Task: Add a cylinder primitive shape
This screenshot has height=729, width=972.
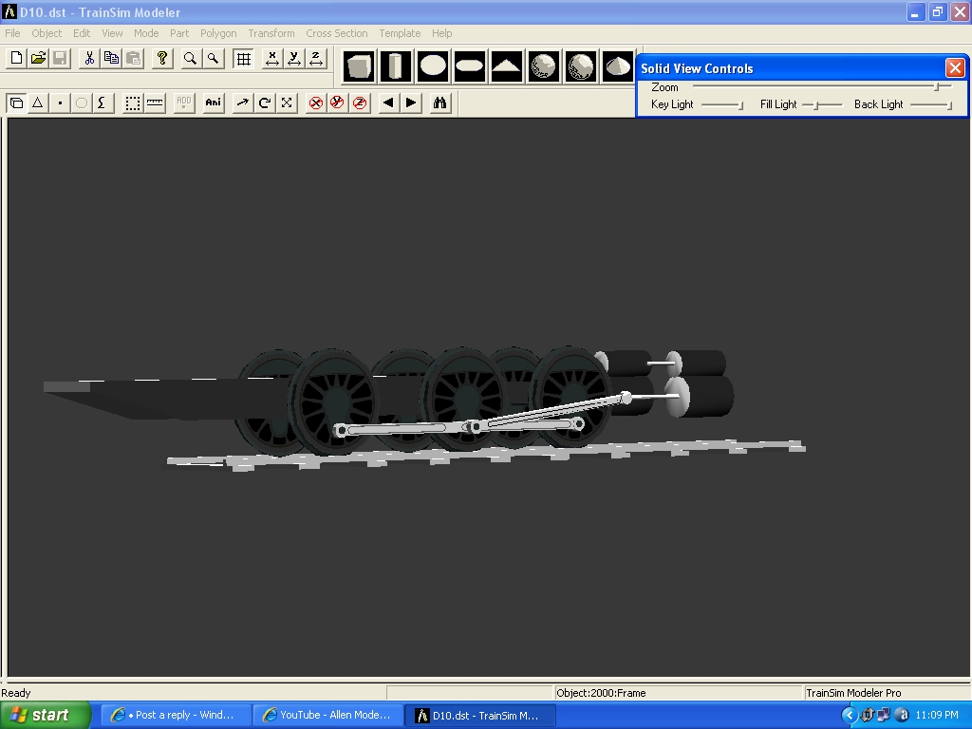Action: click(396, 66)
